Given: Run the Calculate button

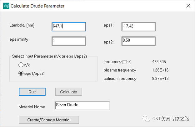Looking at the screenshot, I should click(x=69, y=92).
